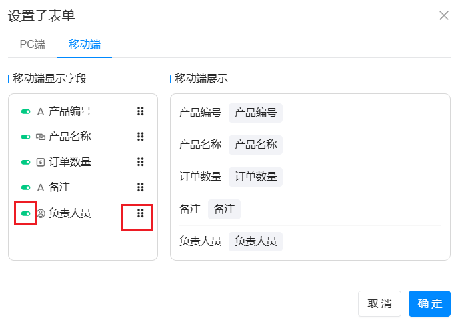Click the number type icon beside 订单数量
This screenshot has width=456, height=320.
click(40, 162)
